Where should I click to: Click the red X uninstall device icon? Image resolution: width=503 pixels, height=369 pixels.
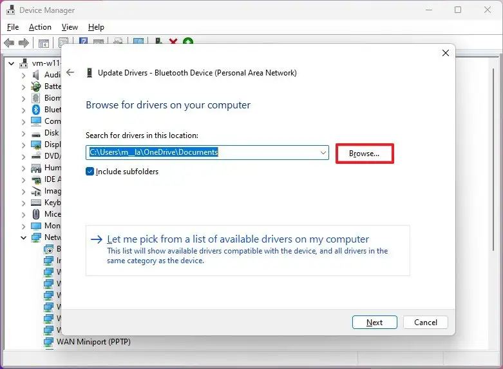coord(173,41)
